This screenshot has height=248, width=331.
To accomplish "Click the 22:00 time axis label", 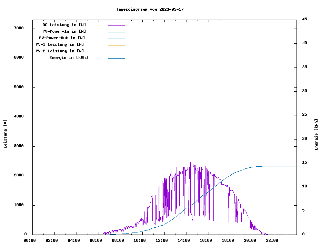I will [x=272, y=240].
